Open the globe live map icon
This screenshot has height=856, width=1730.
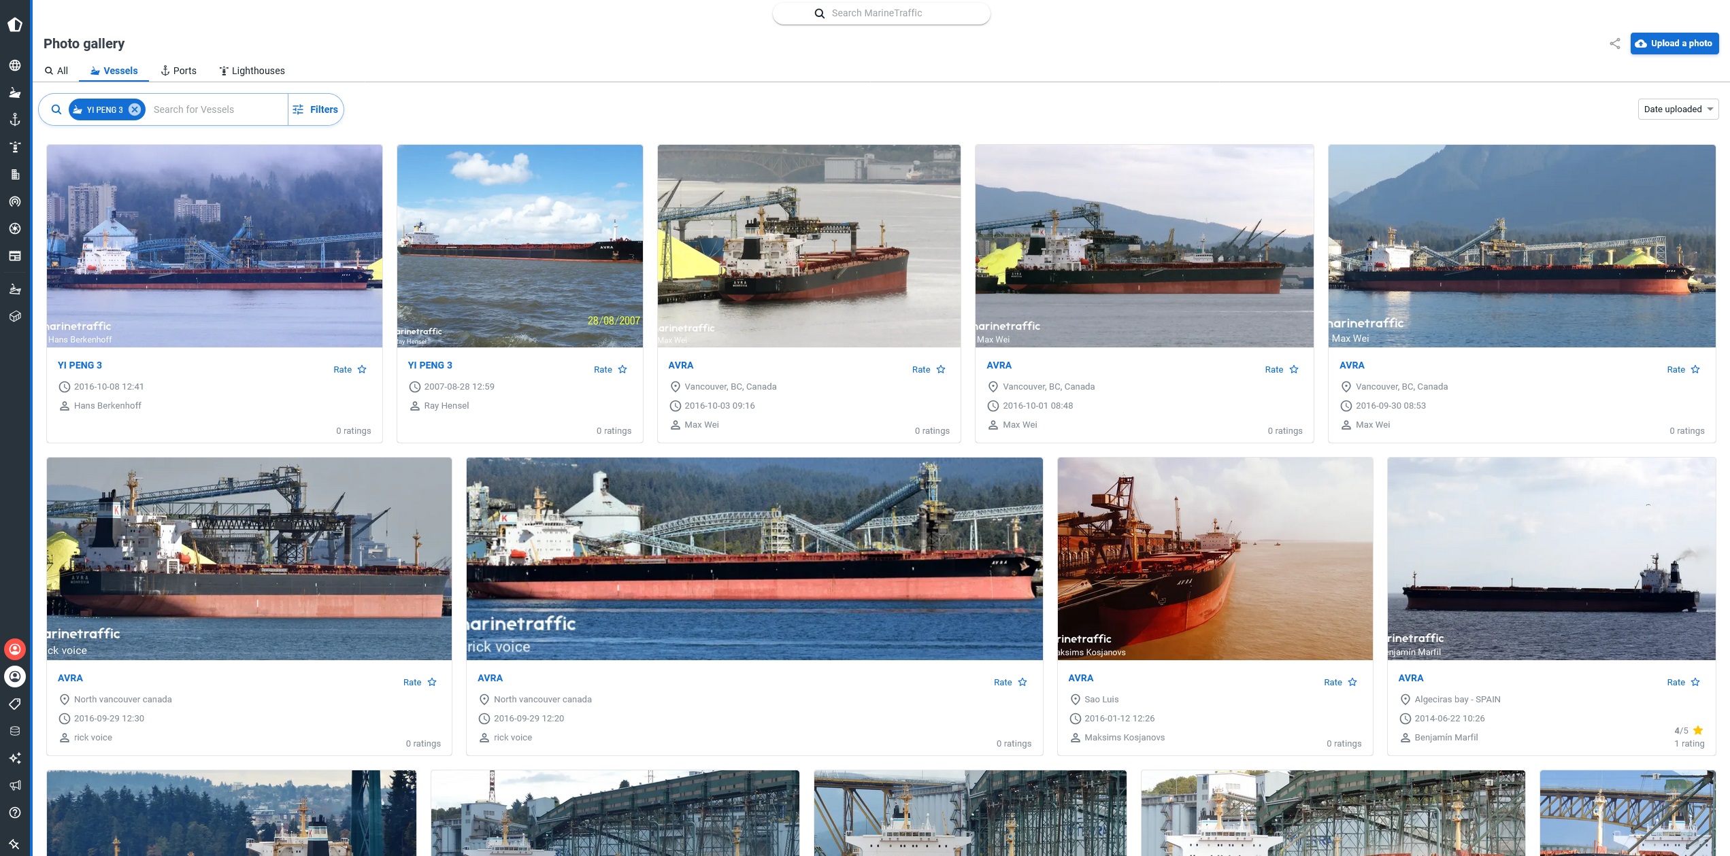click(x=15, y=65)
